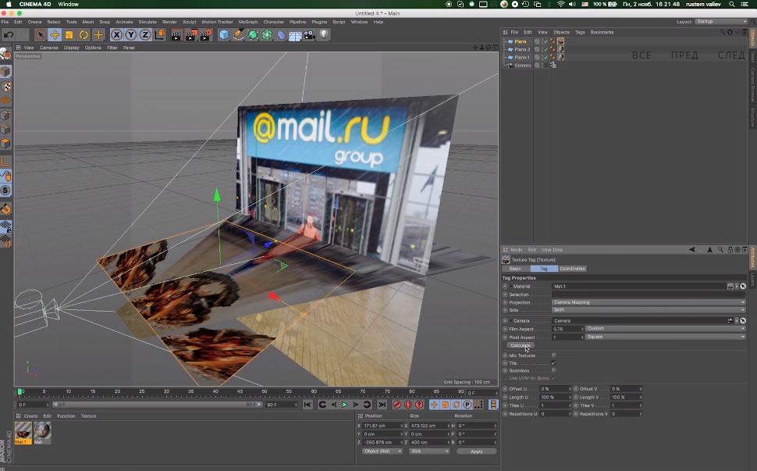Open Edit Render Settings icon

coord(205,35)
